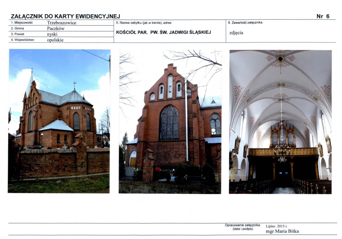Select the date 'Lipiec 2015 r.'
Viewport: 342px width, 239px height.
pyautogui.click(x=277, y=226)
